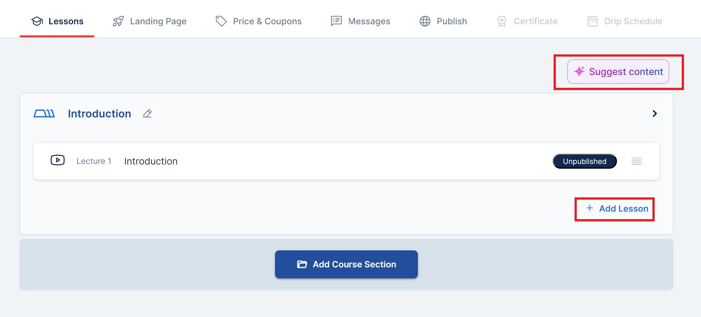Viewport: 701px width, 317px height.
Task: Collapse the Introduction section with chevron arrow
Action: click(x=655, y=113)
